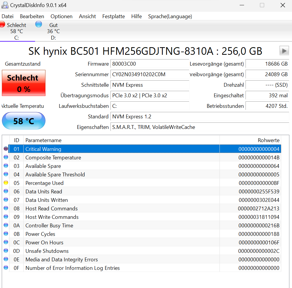Click the Schnittstelle field NVM Express

(x=150, y=85)
